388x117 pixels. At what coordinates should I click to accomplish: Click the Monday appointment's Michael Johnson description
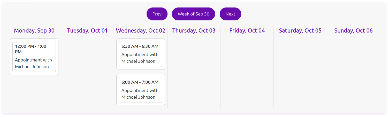pyautogui.click(x=33, y=63)
